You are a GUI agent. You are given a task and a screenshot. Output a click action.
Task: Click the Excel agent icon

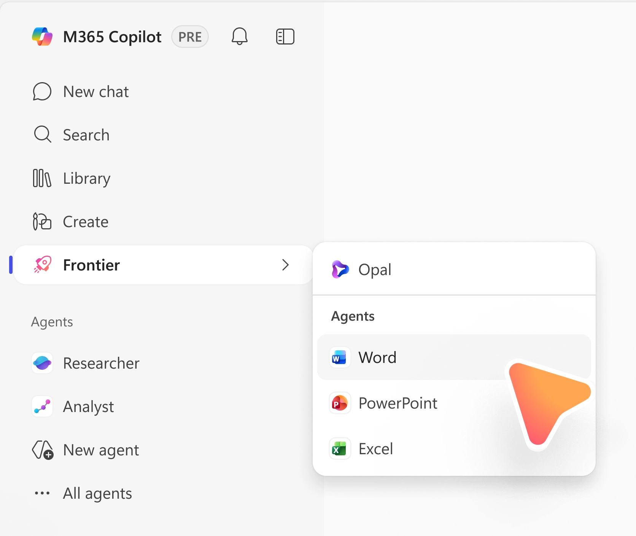(x=339, y=449)
